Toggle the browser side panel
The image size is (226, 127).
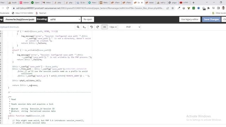click(218, 8)
